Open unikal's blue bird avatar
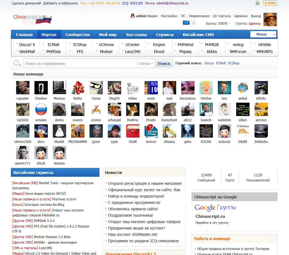Image resolution: width=289 pixels, height=255 pixels. tap(243, 88)
